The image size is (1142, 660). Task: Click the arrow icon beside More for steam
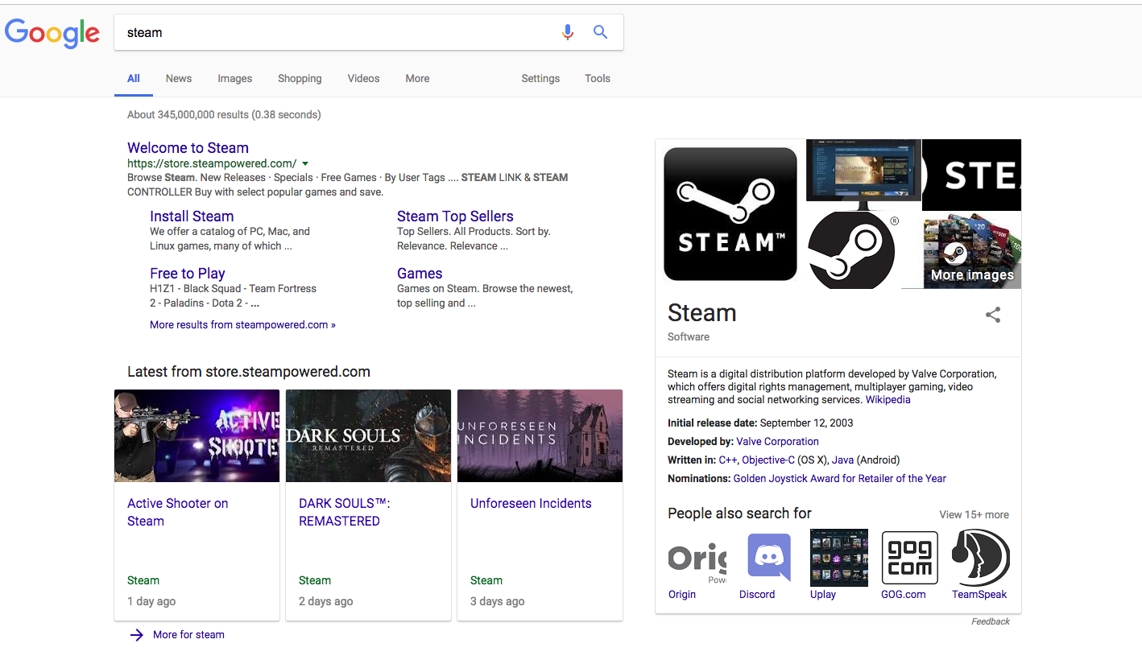click(137, 635)
